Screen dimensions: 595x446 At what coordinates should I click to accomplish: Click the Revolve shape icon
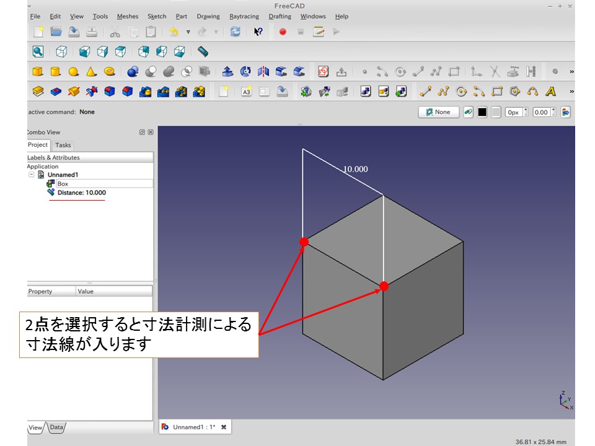(x=245, y=72)
